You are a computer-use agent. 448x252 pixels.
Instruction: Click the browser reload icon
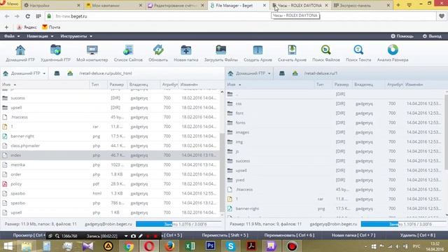click(28, 16)
